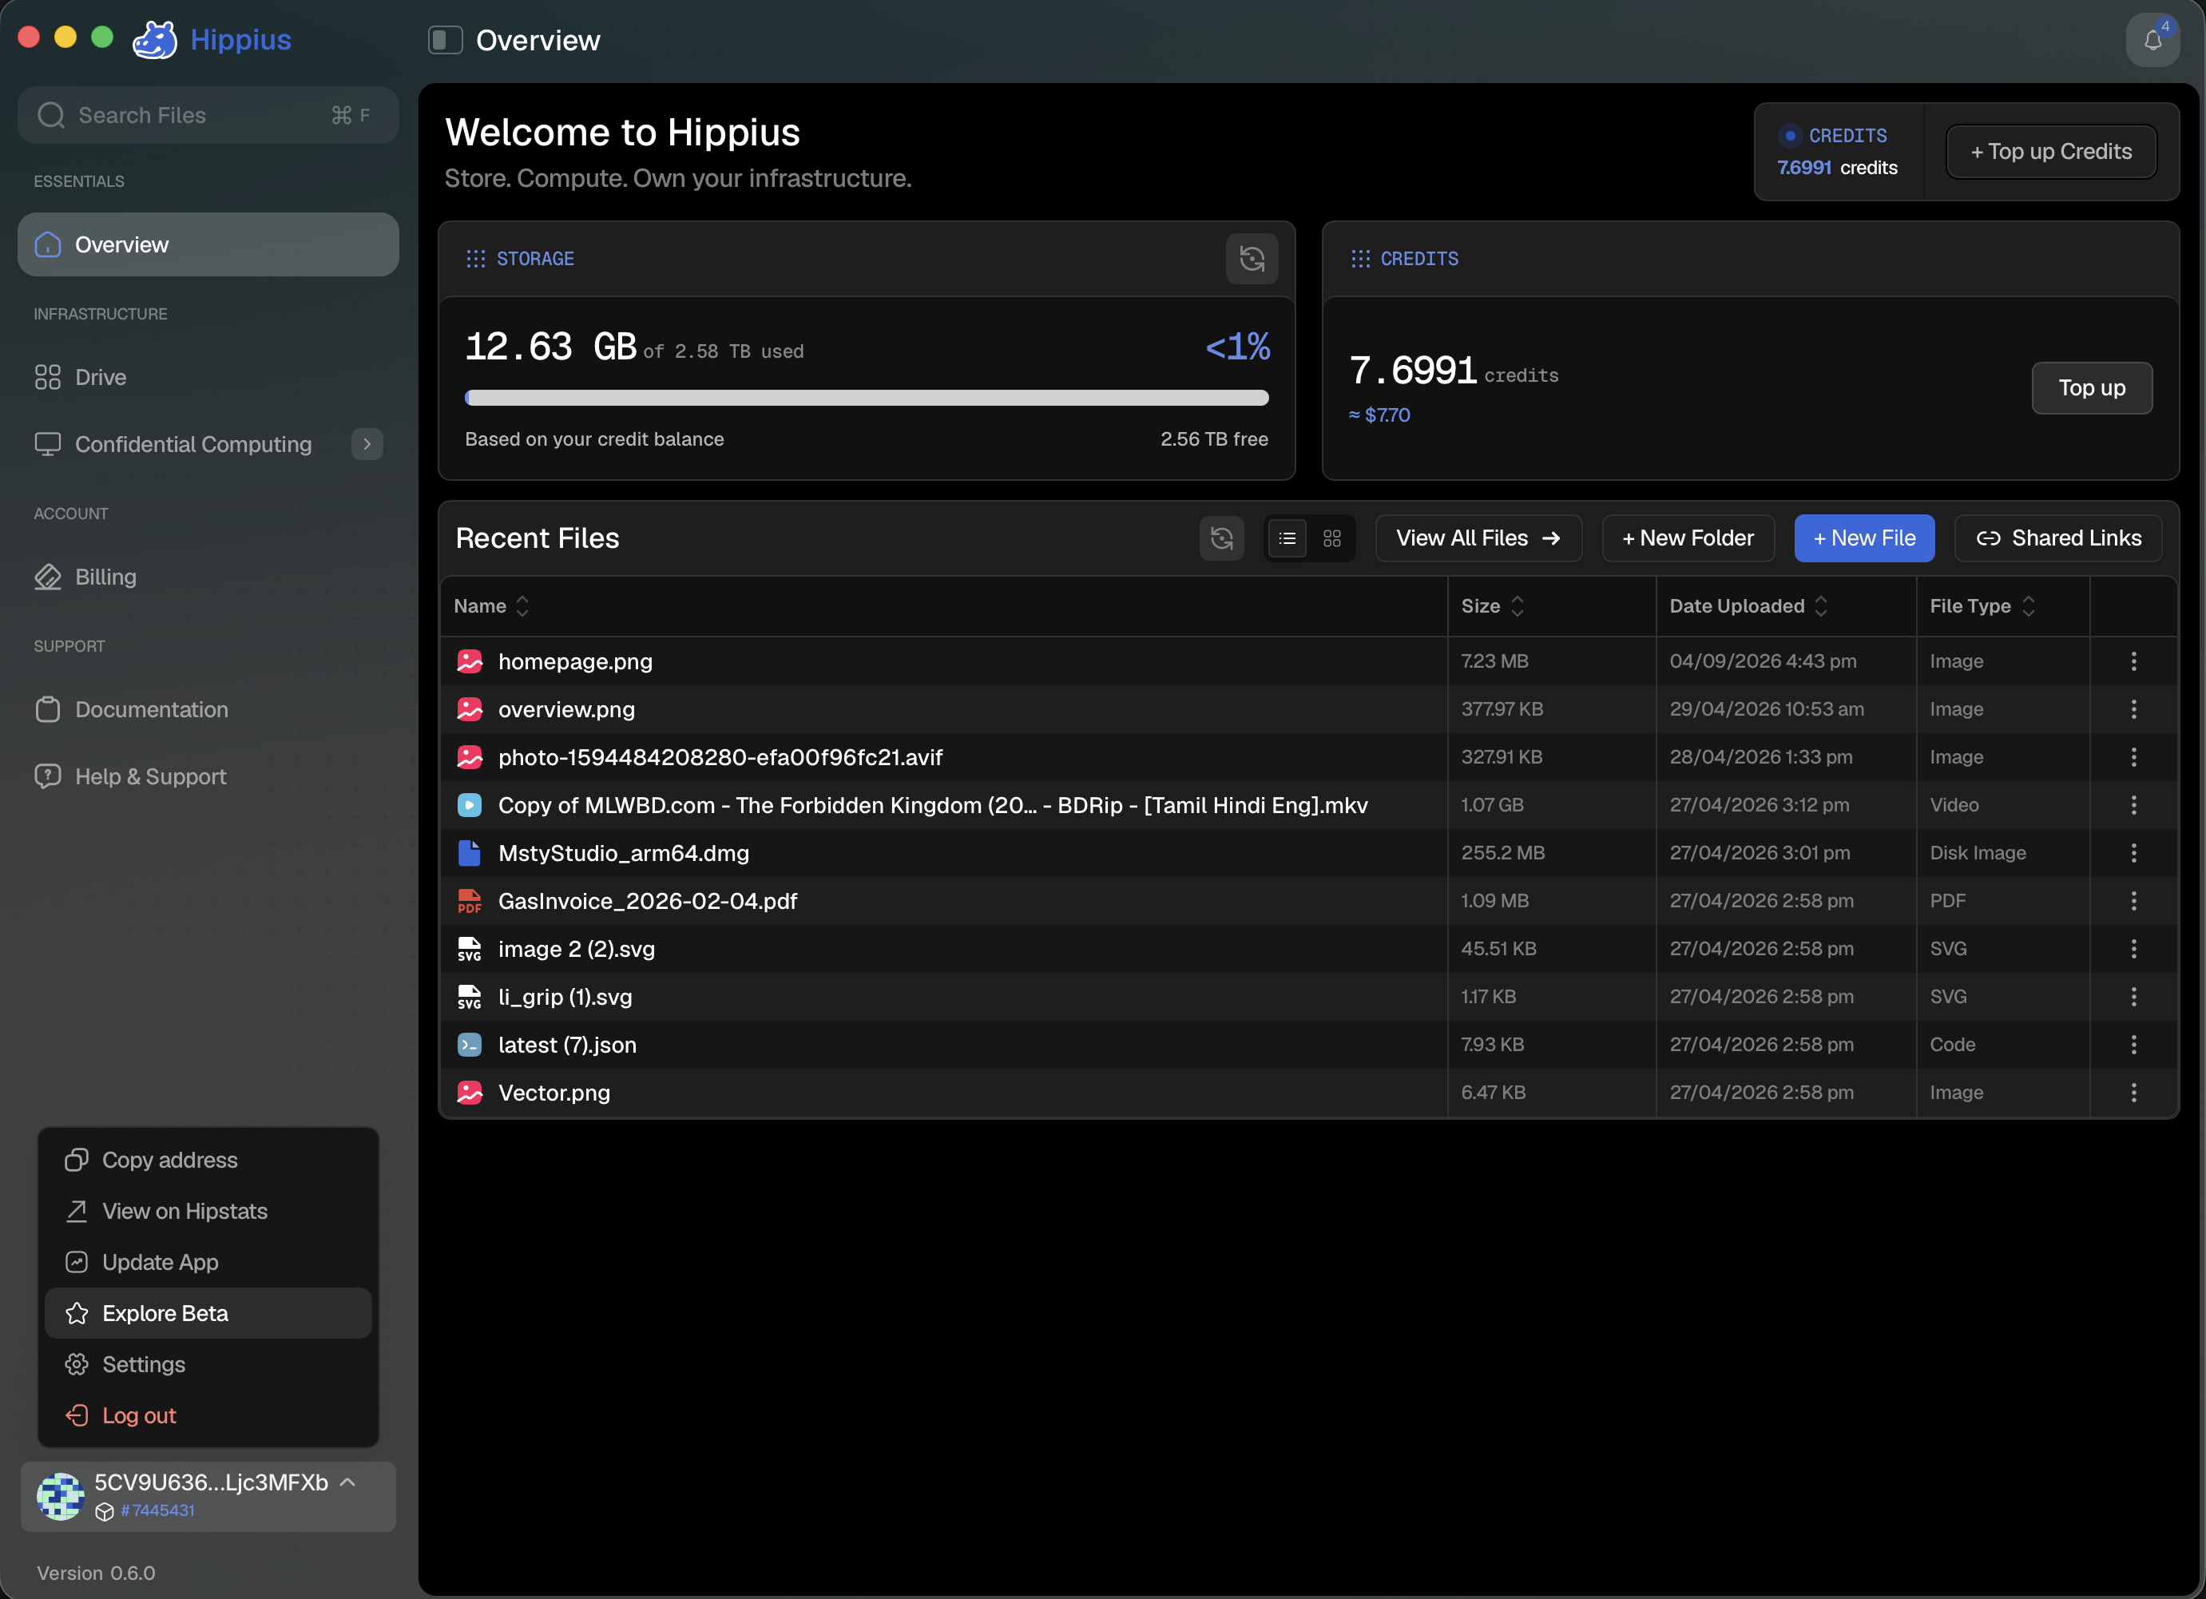Click Log out
This screenshot has width=2206, height=1599.
click(x=208, y=1415)
